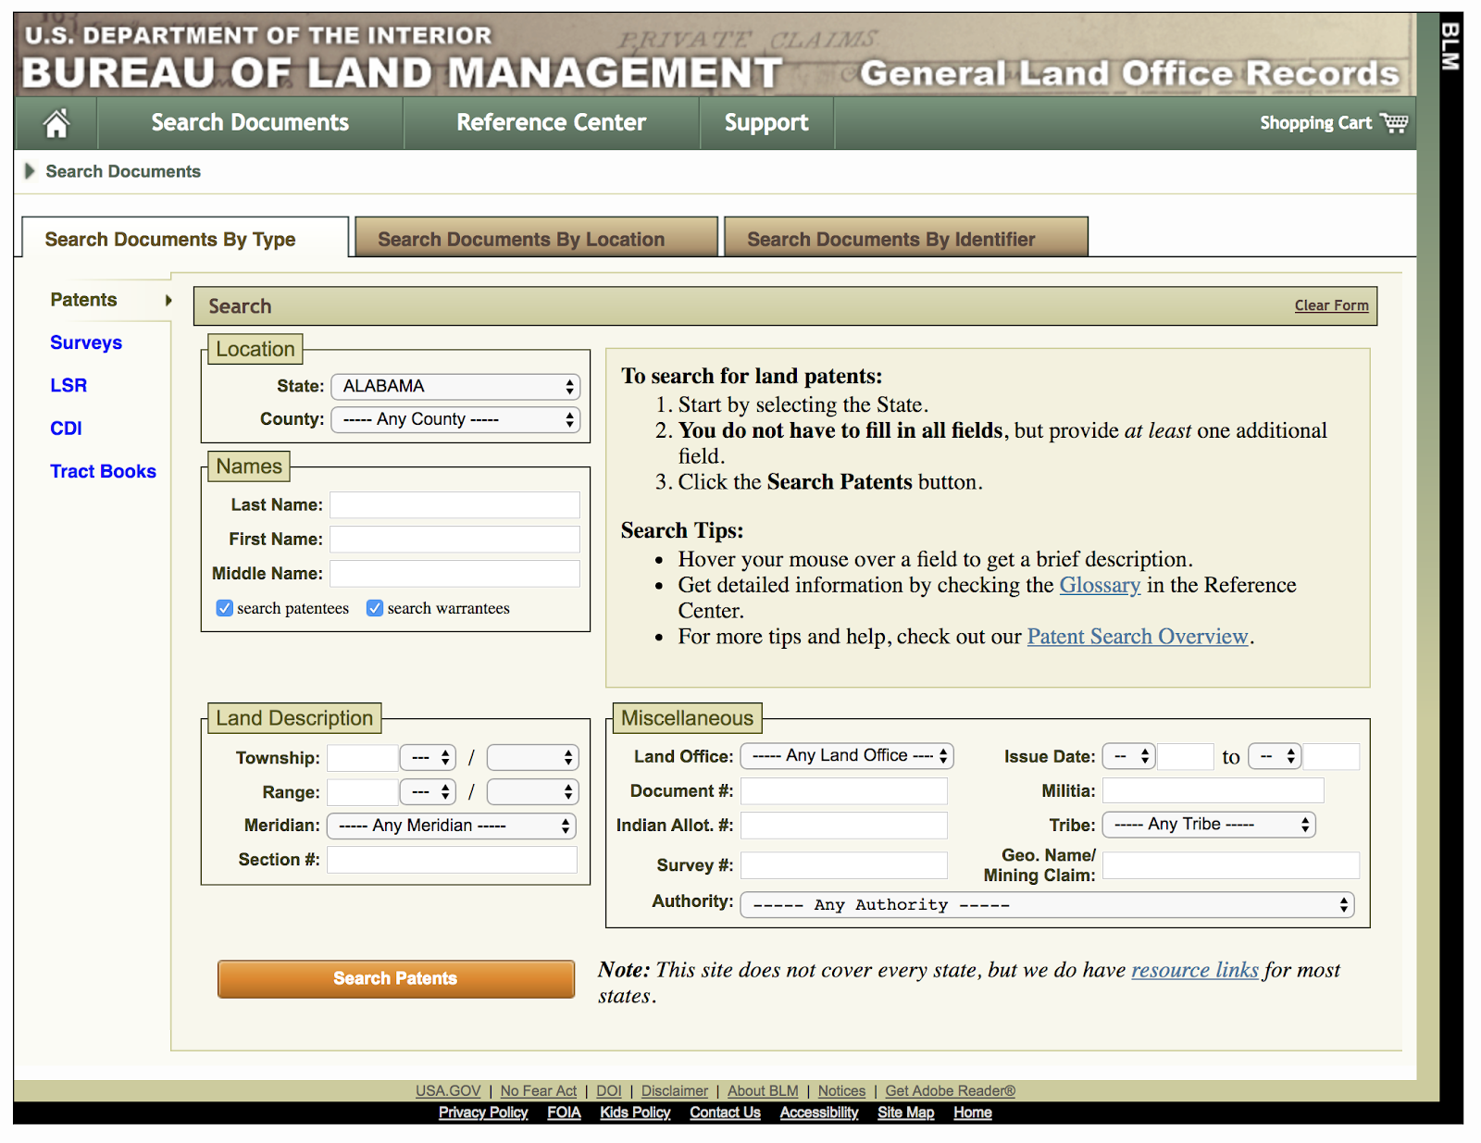Click the Document # input field
The image size is (1481, 1143).
[x=844, y=791]
